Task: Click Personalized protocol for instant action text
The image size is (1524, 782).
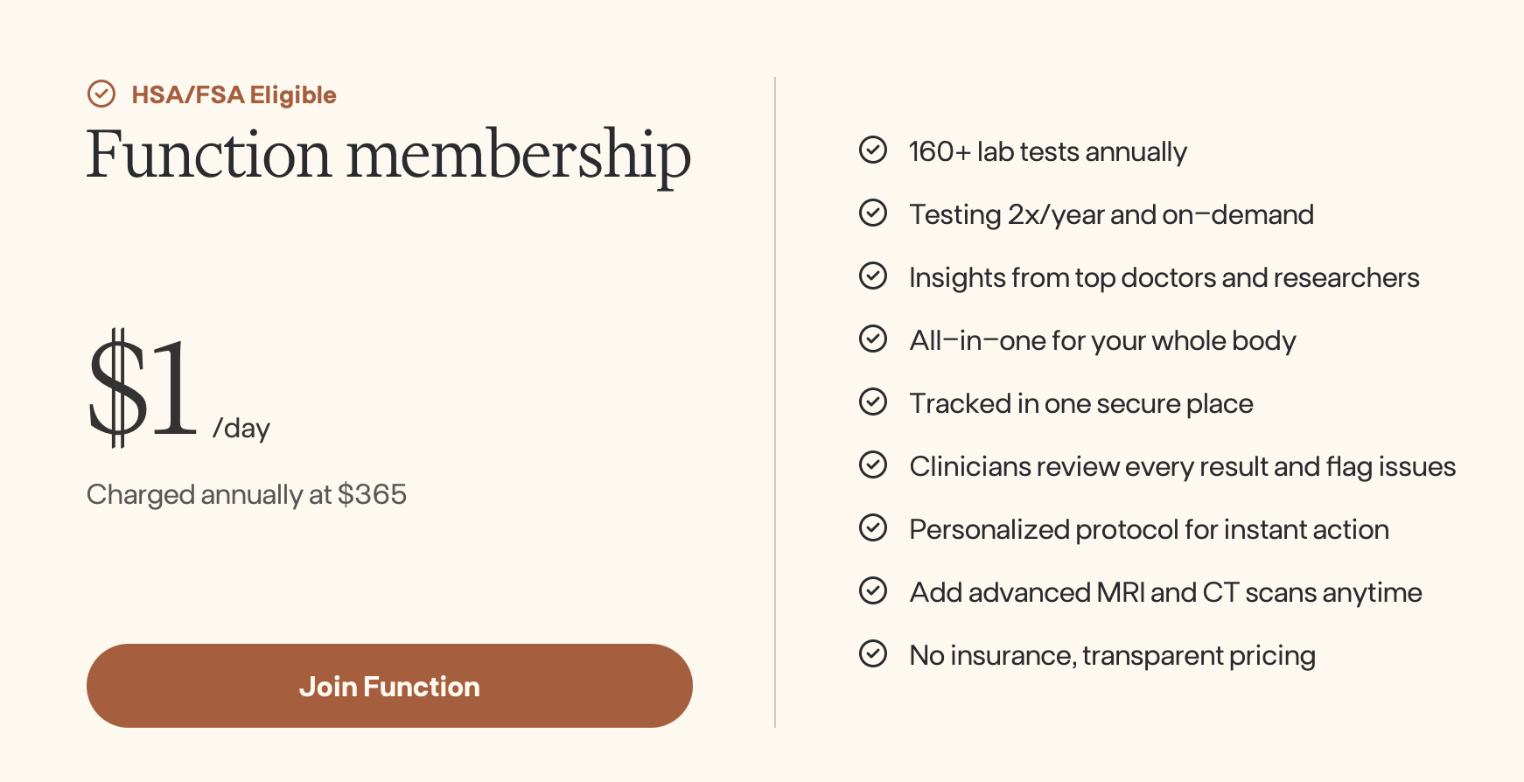Action: click(1149, 529)
